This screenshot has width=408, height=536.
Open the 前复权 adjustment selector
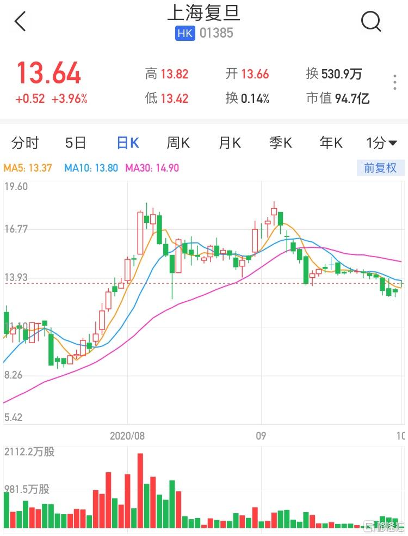tap(380, 168)
